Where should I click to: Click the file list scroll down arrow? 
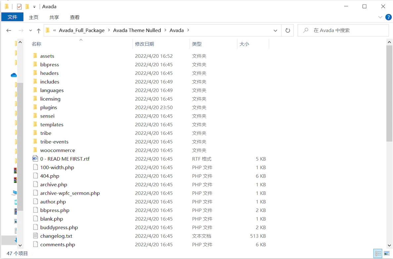[389, 245]
